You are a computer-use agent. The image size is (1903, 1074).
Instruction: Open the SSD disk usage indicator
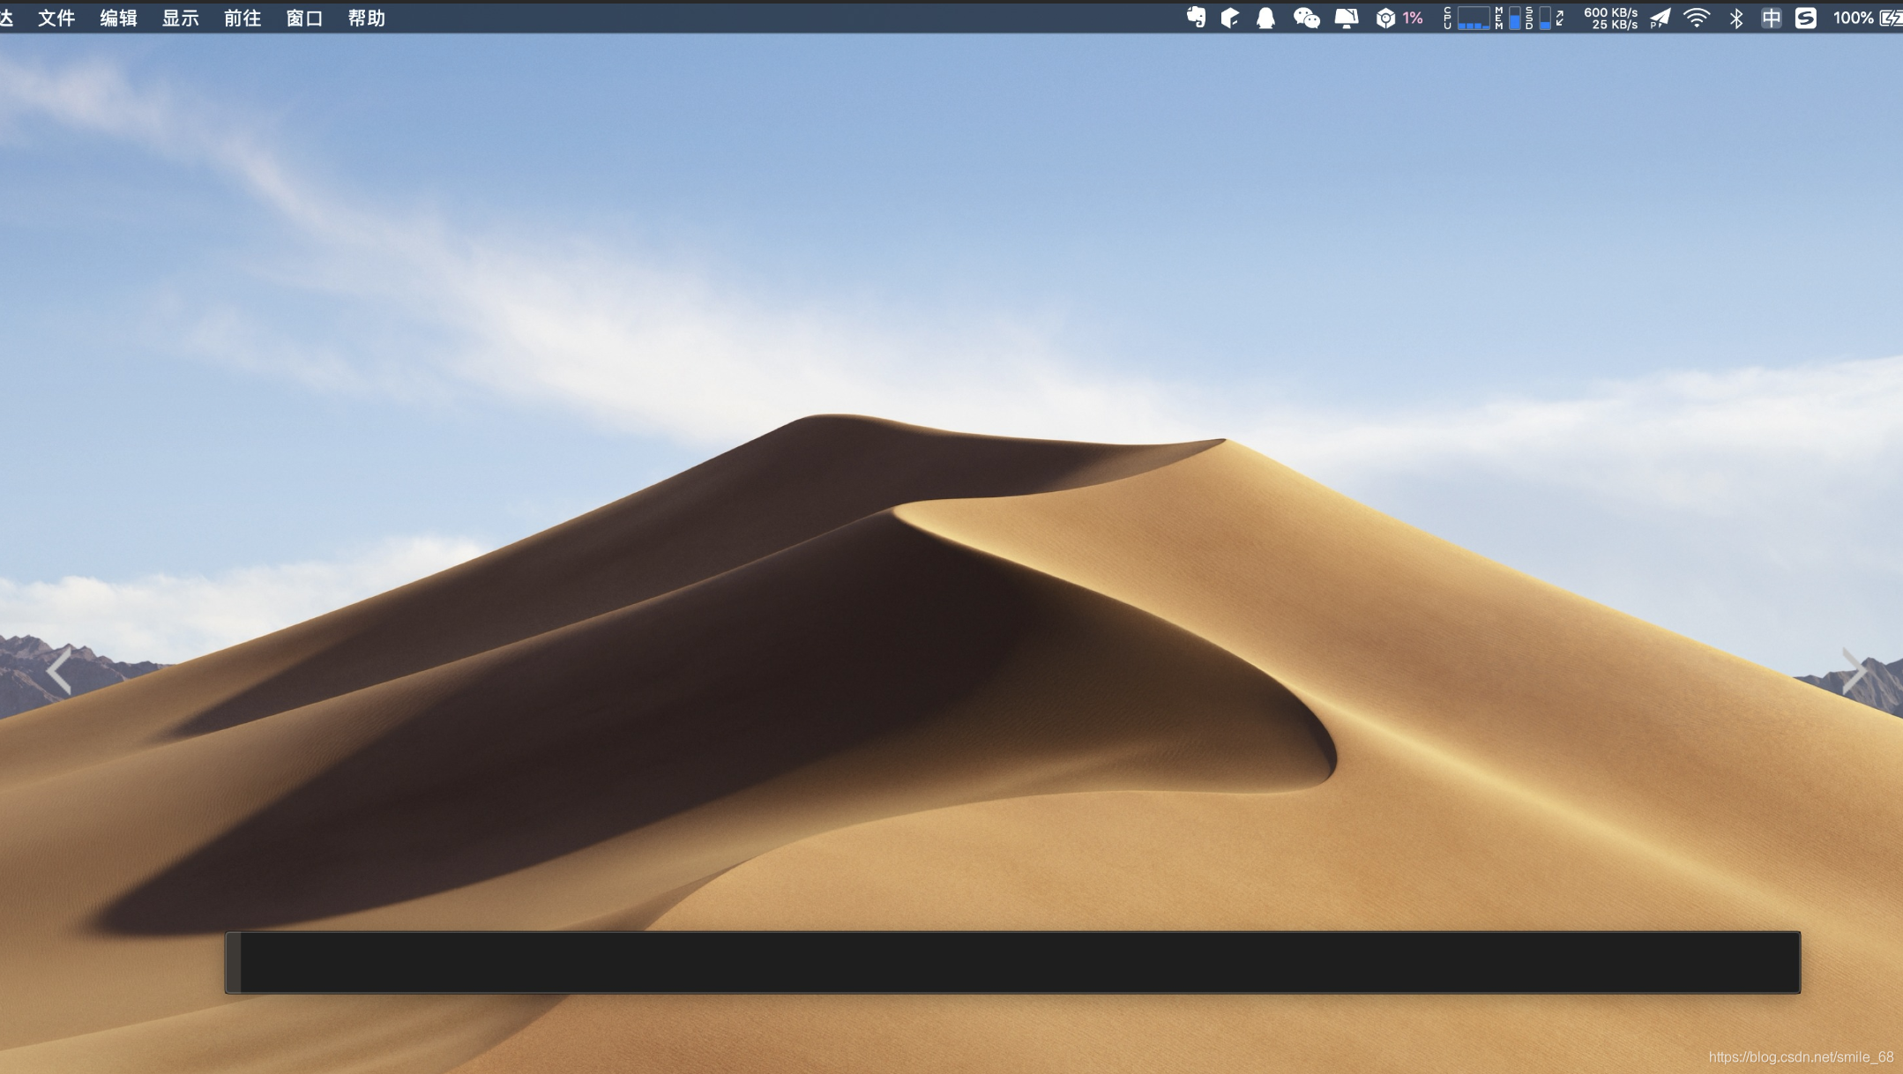click(1538, 18)
